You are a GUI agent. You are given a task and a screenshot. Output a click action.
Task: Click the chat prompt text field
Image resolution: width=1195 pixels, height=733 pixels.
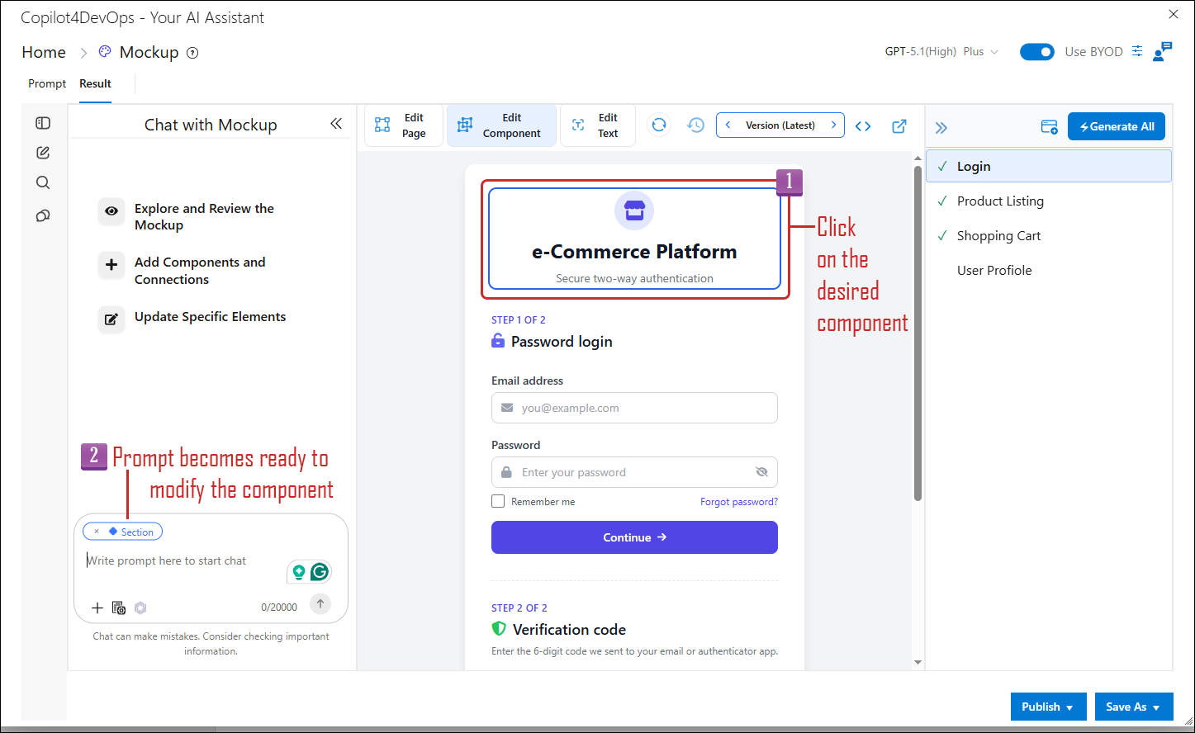[186, 561]
